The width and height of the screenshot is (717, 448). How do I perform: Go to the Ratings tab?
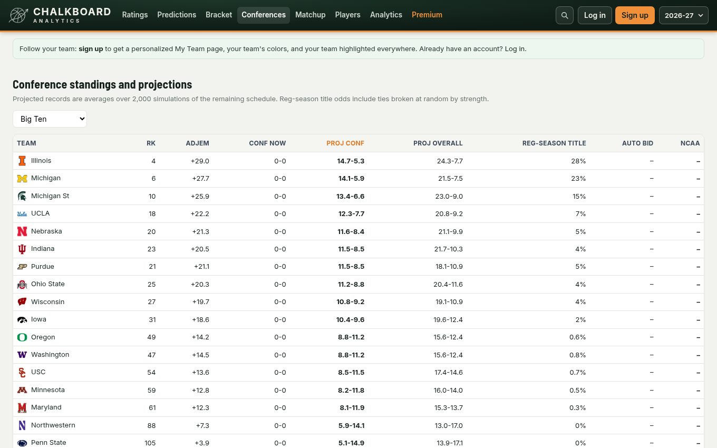(x=135, y=15)
